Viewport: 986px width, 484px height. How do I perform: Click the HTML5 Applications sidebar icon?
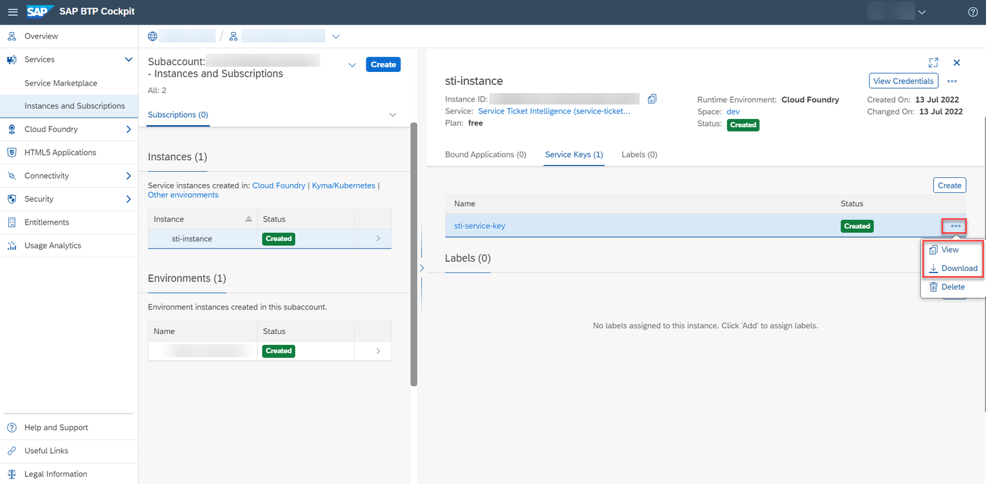(12, 153)
